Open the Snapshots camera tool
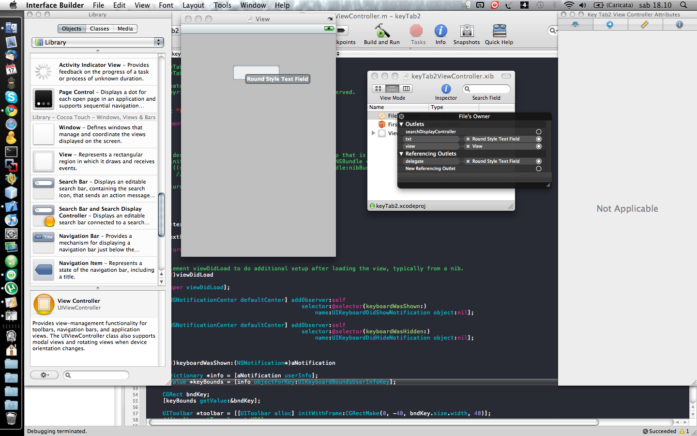This screenshot has width=697, height=436. 467,31
